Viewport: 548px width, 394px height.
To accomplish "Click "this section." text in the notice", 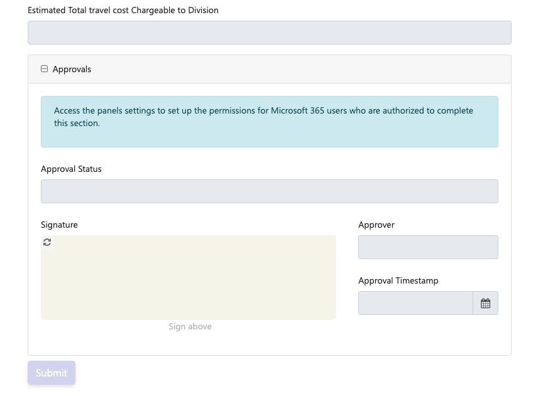I will point(77,123).
